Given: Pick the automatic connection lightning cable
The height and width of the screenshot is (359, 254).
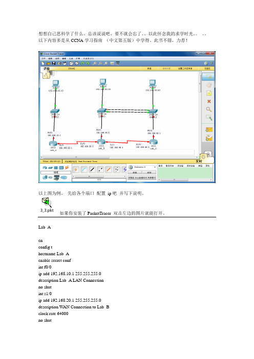Looking at the screenshot, I should point(76,169).
